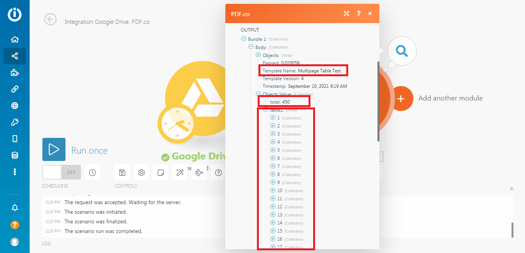525x253 pixels.
Task: Open Webhooks globe icon in sidebar
Action: 15,106
